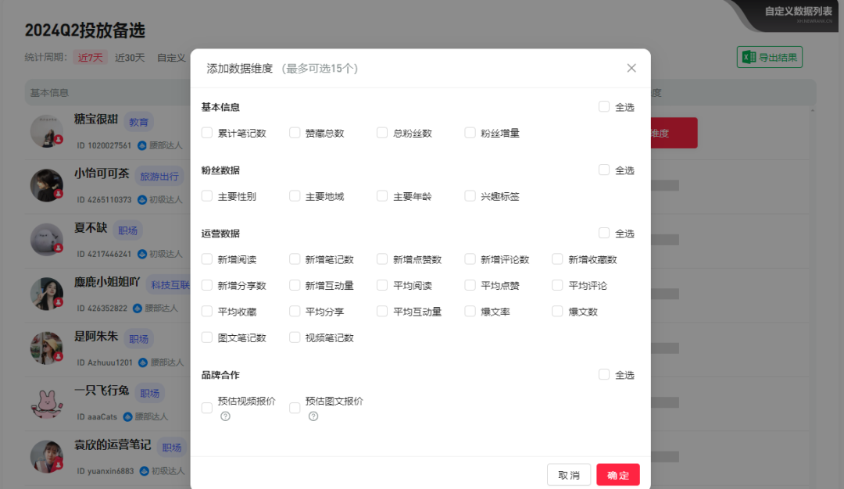Check the 累计笔记数 checkbox

coord(207,133)
